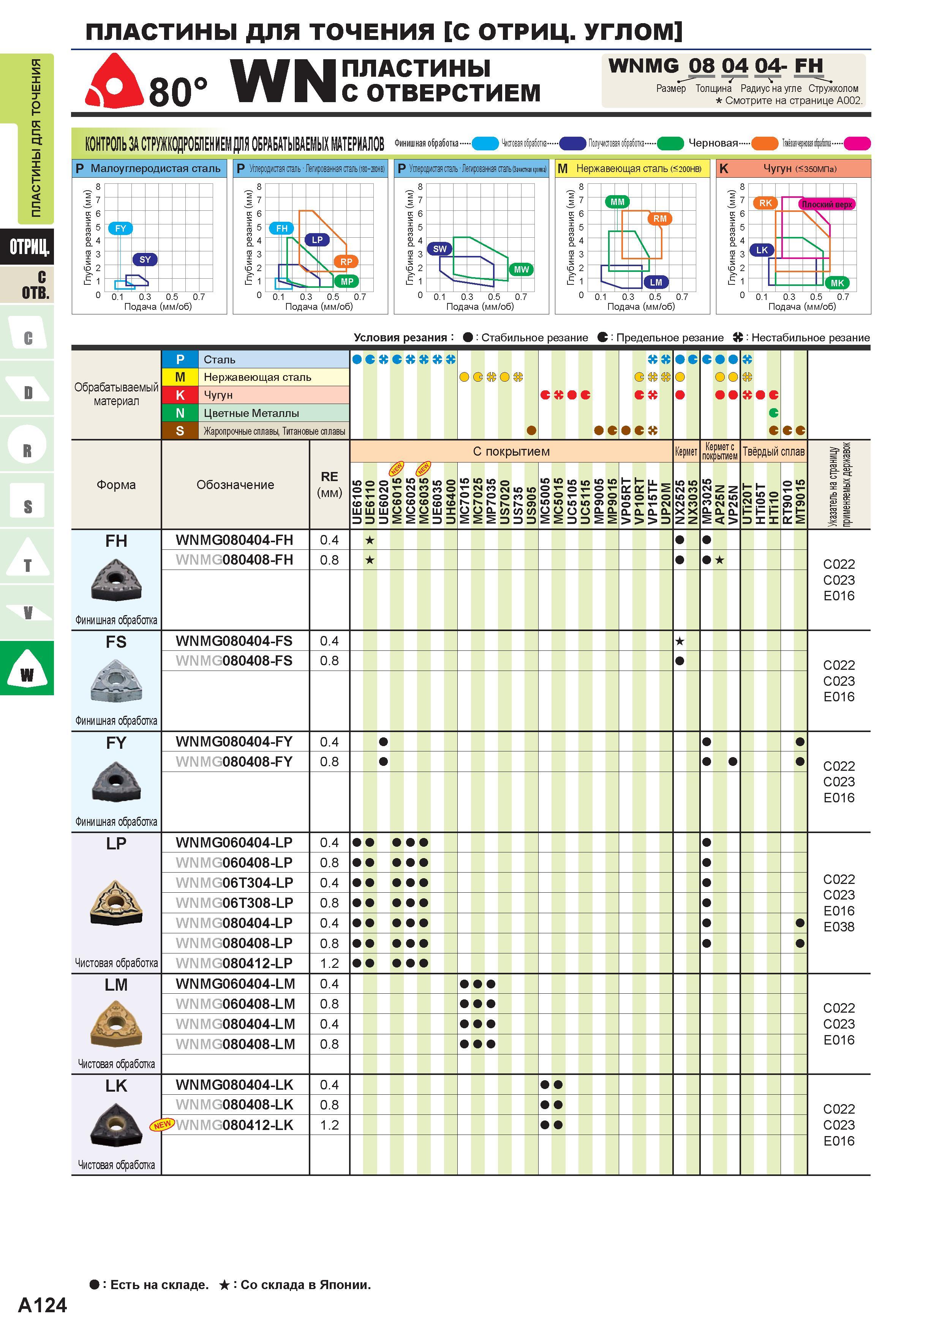Click the SW label in wiper chart
Viewport: 942px width, 1332px height.
coord(440,249)
